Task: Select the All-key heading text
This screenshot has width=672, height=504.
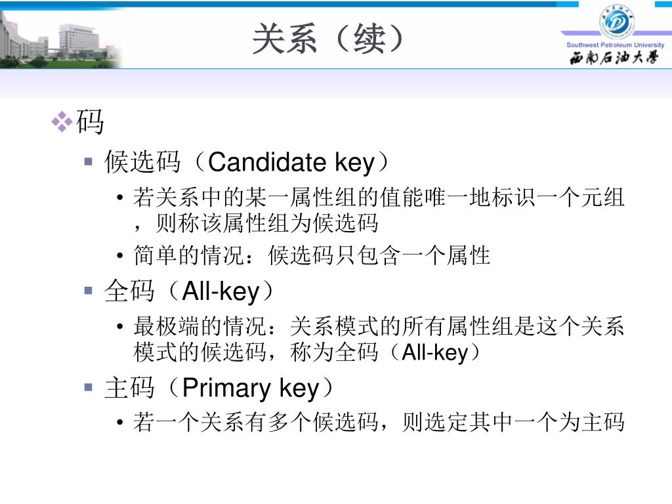Action: (x=188, y=291)
